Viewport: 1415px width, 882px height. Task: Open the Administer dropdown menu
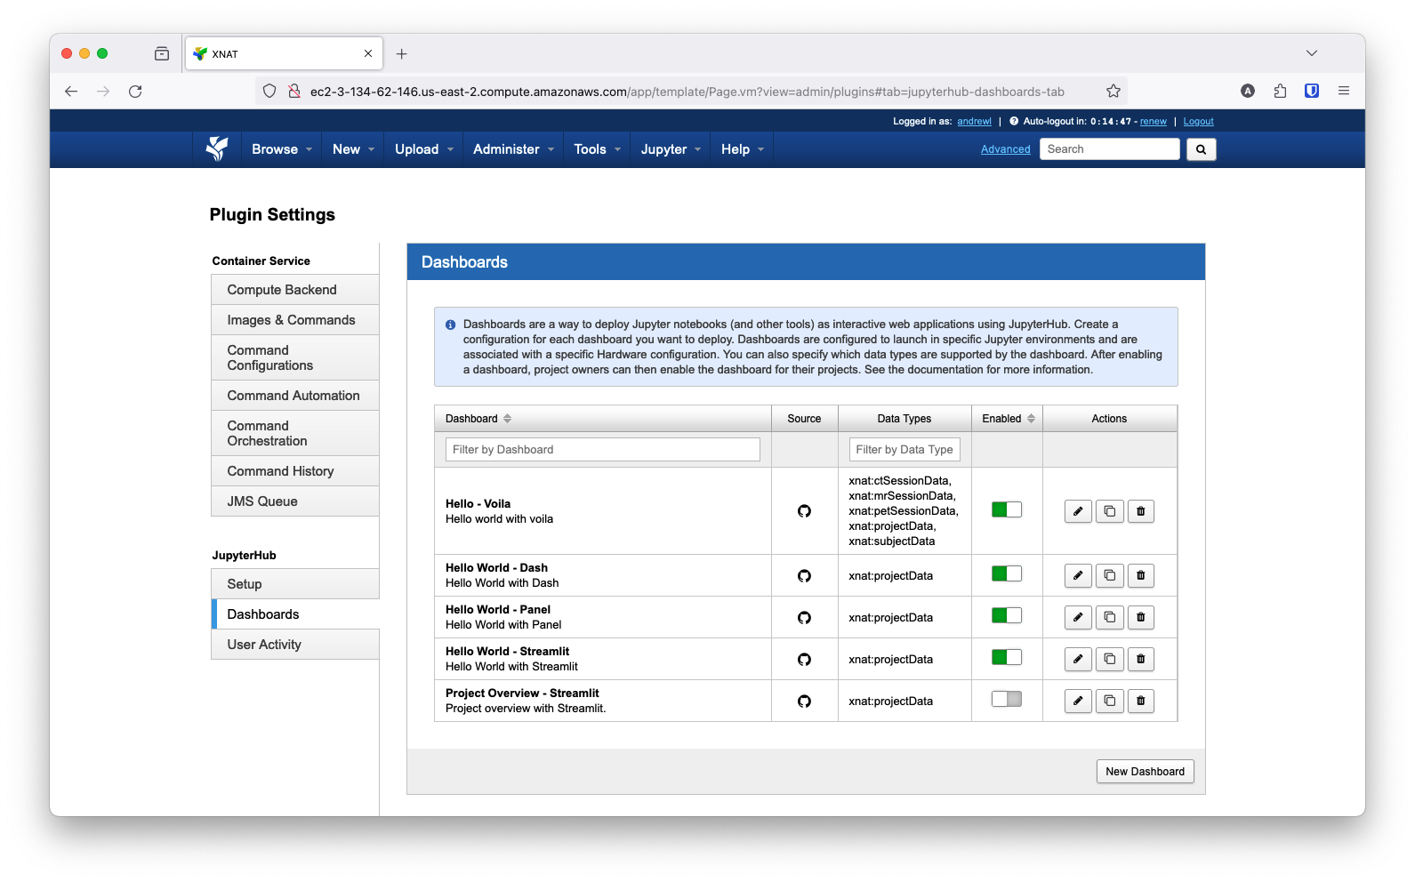[513, 149]
